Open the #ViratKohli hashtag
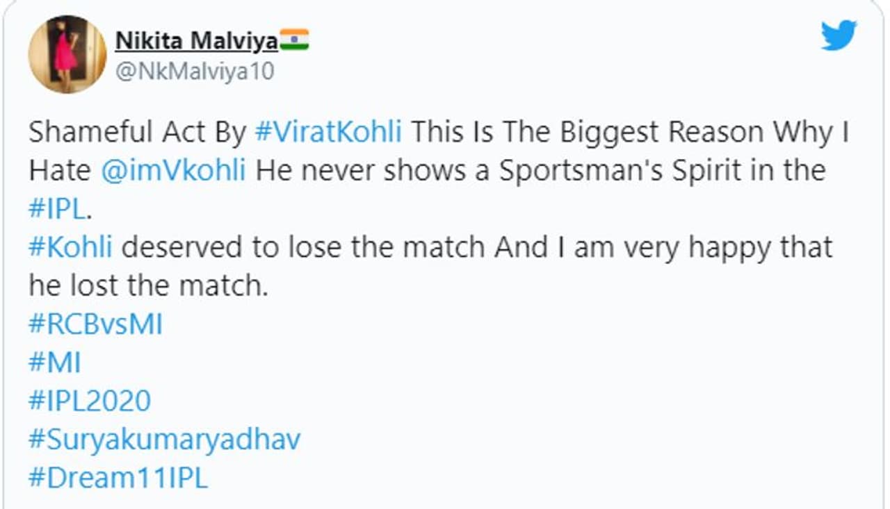The width and height of the screenshot is (890, 509). pos(328,132)
